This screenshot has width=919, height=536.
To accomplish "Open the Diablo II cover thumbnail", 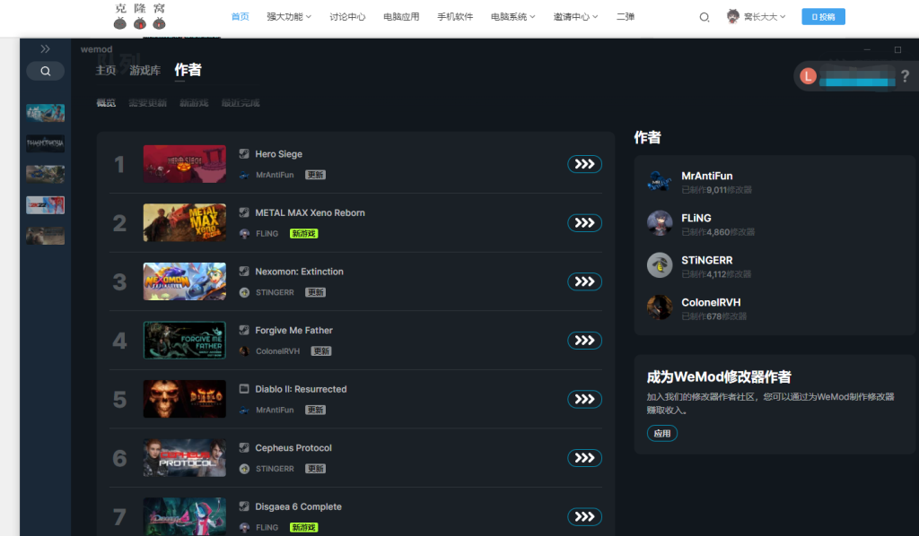I will tap(185, 399).
